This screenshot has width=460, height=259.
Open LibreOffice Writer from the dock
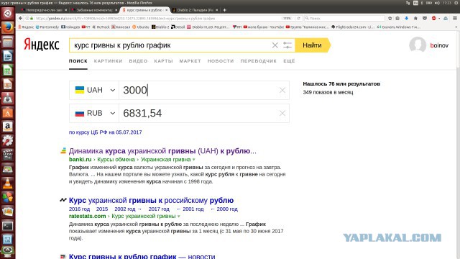tap(7, 56)
